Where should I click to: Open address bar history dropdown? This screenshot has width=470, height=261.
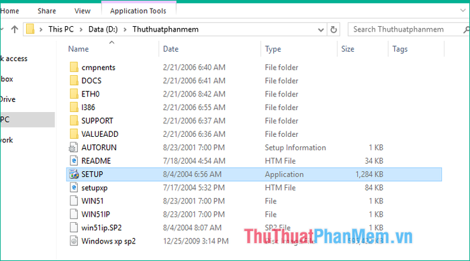coord(321,30)
